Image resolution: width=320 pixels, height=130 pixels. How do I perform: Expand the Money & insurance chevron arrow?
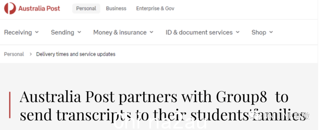click(151, 32)
